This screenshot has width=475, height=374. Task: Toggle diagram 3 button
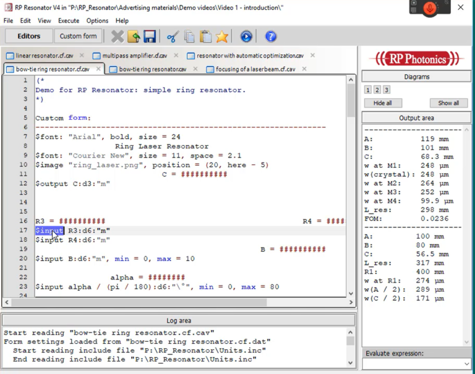click(x=386, y=90)
